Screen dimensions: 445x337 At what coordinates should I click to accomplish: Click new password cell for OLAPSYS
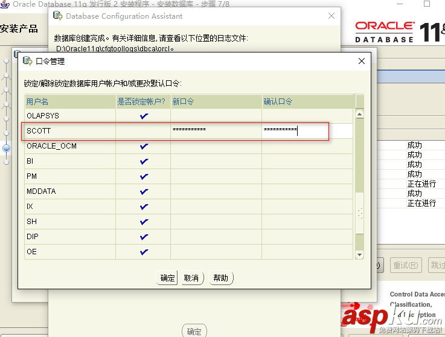click(216, 116)
